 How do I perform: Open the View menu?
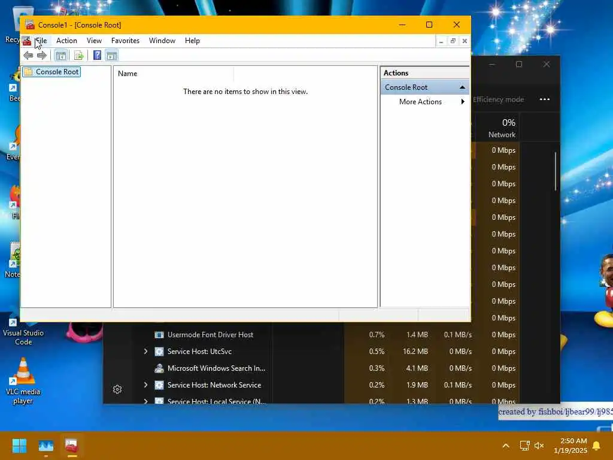[x=94, y=41]
